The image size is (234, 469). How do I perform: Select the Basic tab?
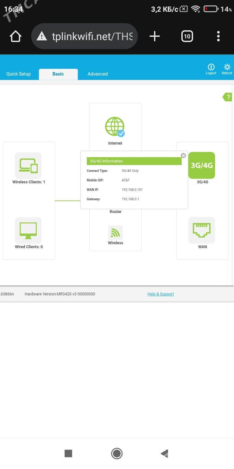(x=58, y=74)
